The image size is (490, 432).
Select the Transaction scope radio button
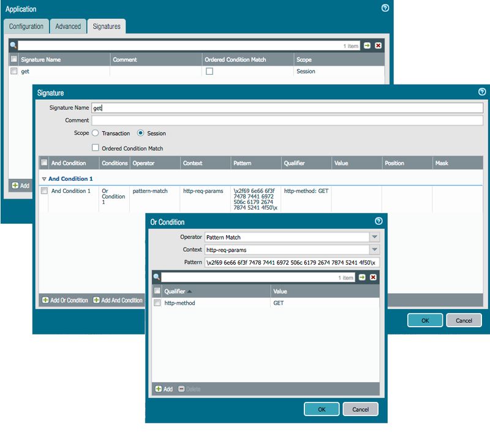(96, 133)
